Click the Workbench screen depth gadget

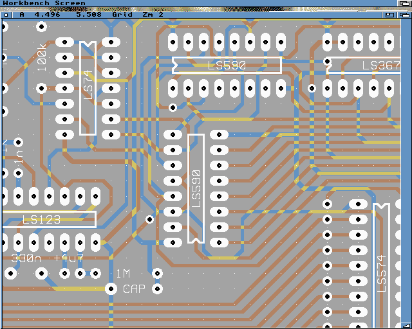[404, 3]
